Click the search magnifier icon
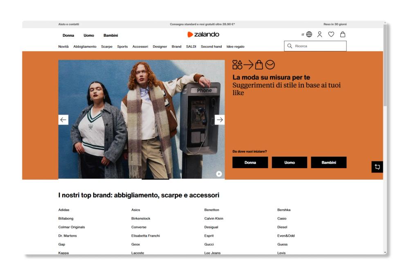 click(x=290, y=46)
